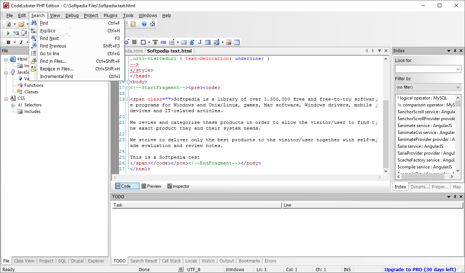Click the blue J JavaScript toolbar icon
Viewport: 465px width, 273px height.
(x=200, y=42)
